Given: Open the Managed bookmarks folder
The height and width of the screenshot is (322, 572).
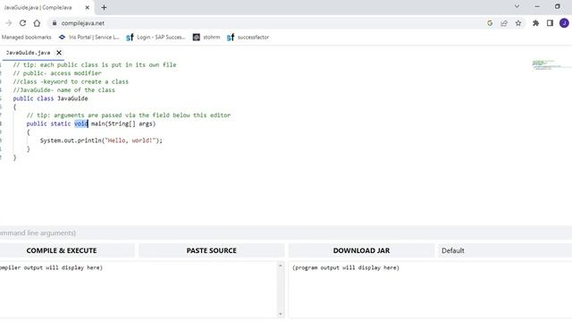Looking at the screenshot, I should click(x=26, y=38).
